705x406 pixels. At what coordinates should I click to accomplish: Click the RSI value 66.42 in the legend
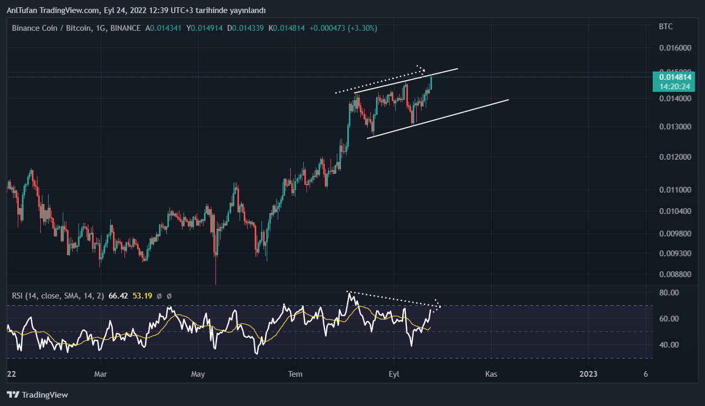coord(118,296)
